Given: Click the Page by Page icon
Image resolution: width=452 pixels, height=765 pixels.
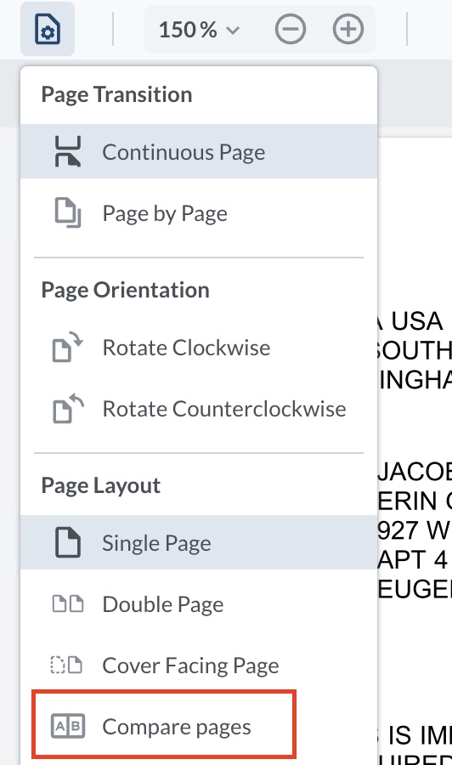Looking at the screenshot, I should 68,213.
